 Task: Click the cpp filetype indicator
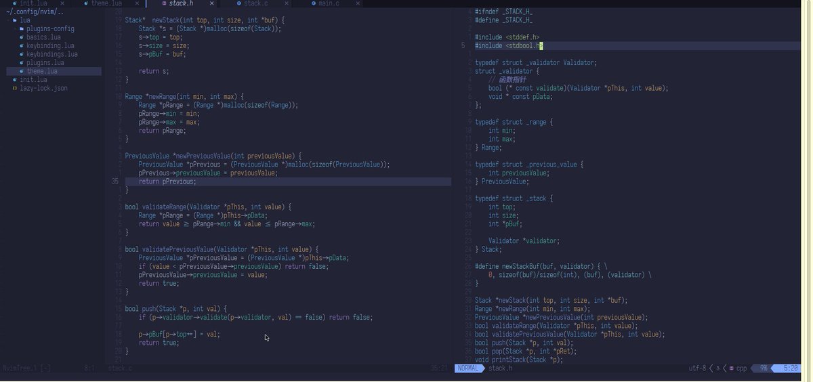coord(741,368)
